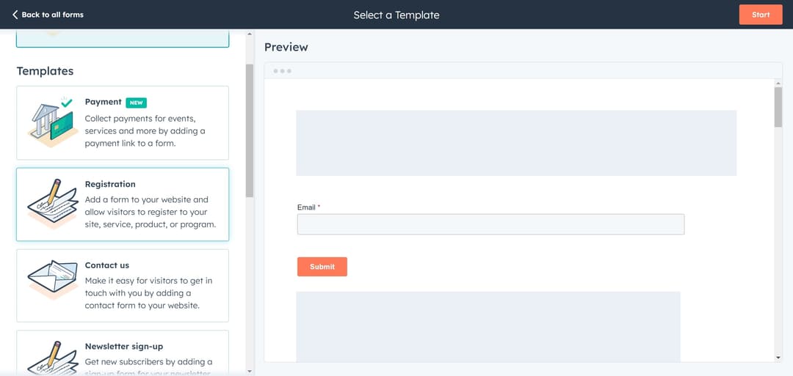Click preview pane scrollbar up arrow
Screen dimensions: 793x376
click(x=778, y=84)
